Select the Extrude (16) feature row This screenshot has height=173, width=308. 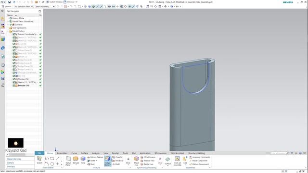pos(24,86)
